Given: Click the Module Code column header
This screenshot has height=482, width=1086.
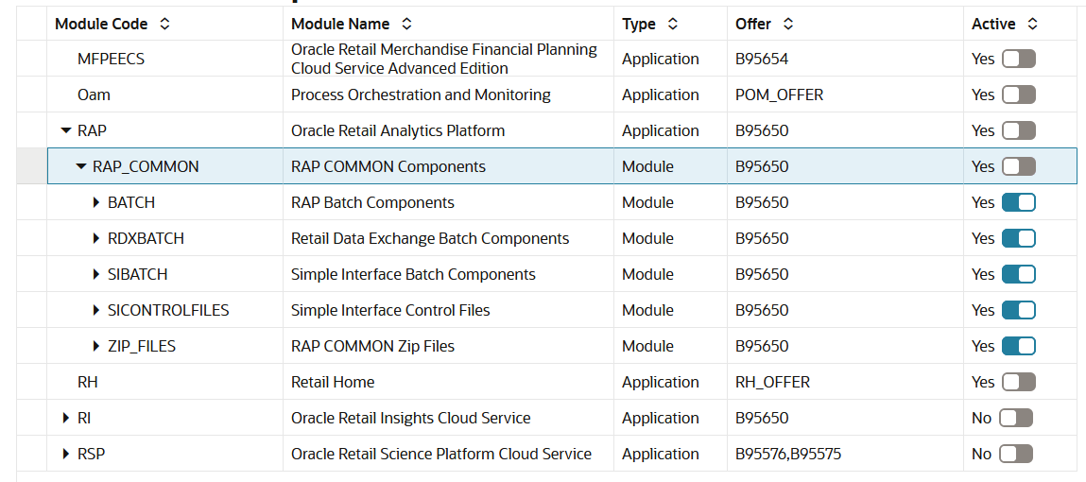Looking at the screenshot, I should 164,25.
